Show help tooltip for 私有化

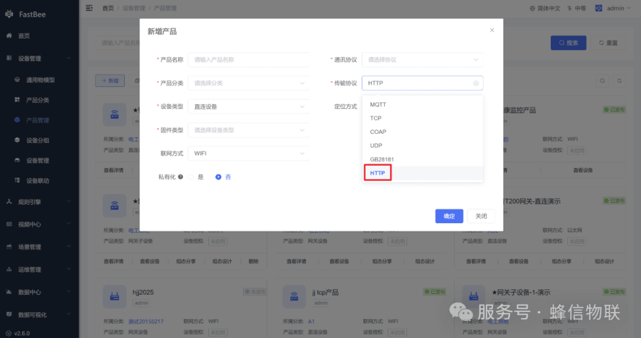(180, 177)
